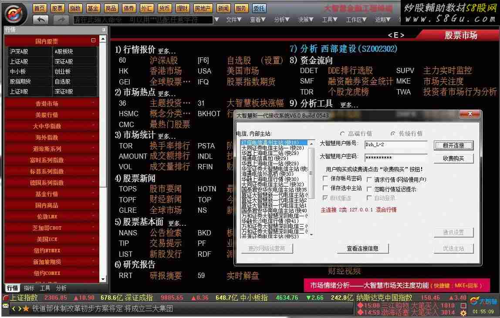Open the 沪深A股 market quotes link
500x318 pixels.
(x=164, y=60)
